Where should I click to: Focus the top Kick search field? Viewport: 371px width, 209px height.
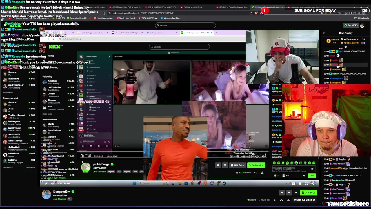pos(185,25)
